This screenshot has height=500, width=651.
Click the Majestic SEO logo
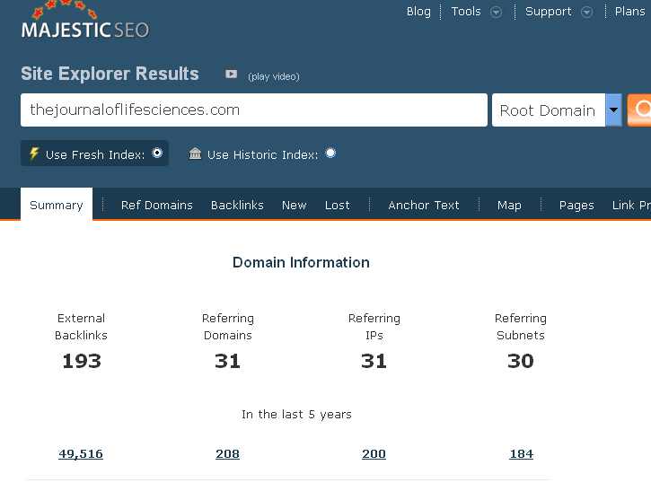(x=84, y=21)
